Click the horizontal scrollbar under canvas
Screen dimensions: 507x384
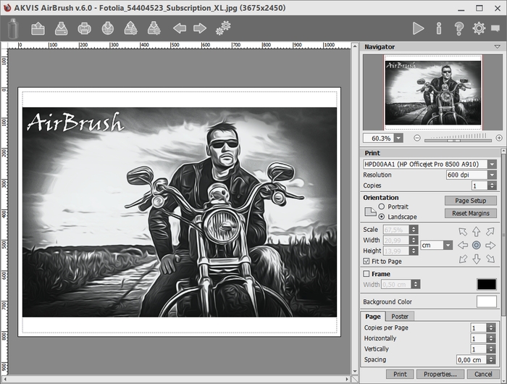click(x=176, y=378)
